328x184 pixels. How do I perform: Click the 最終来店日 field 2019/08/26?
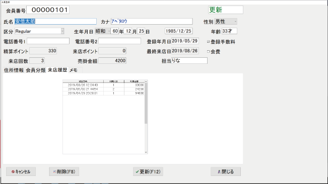[x=185, y=51]
